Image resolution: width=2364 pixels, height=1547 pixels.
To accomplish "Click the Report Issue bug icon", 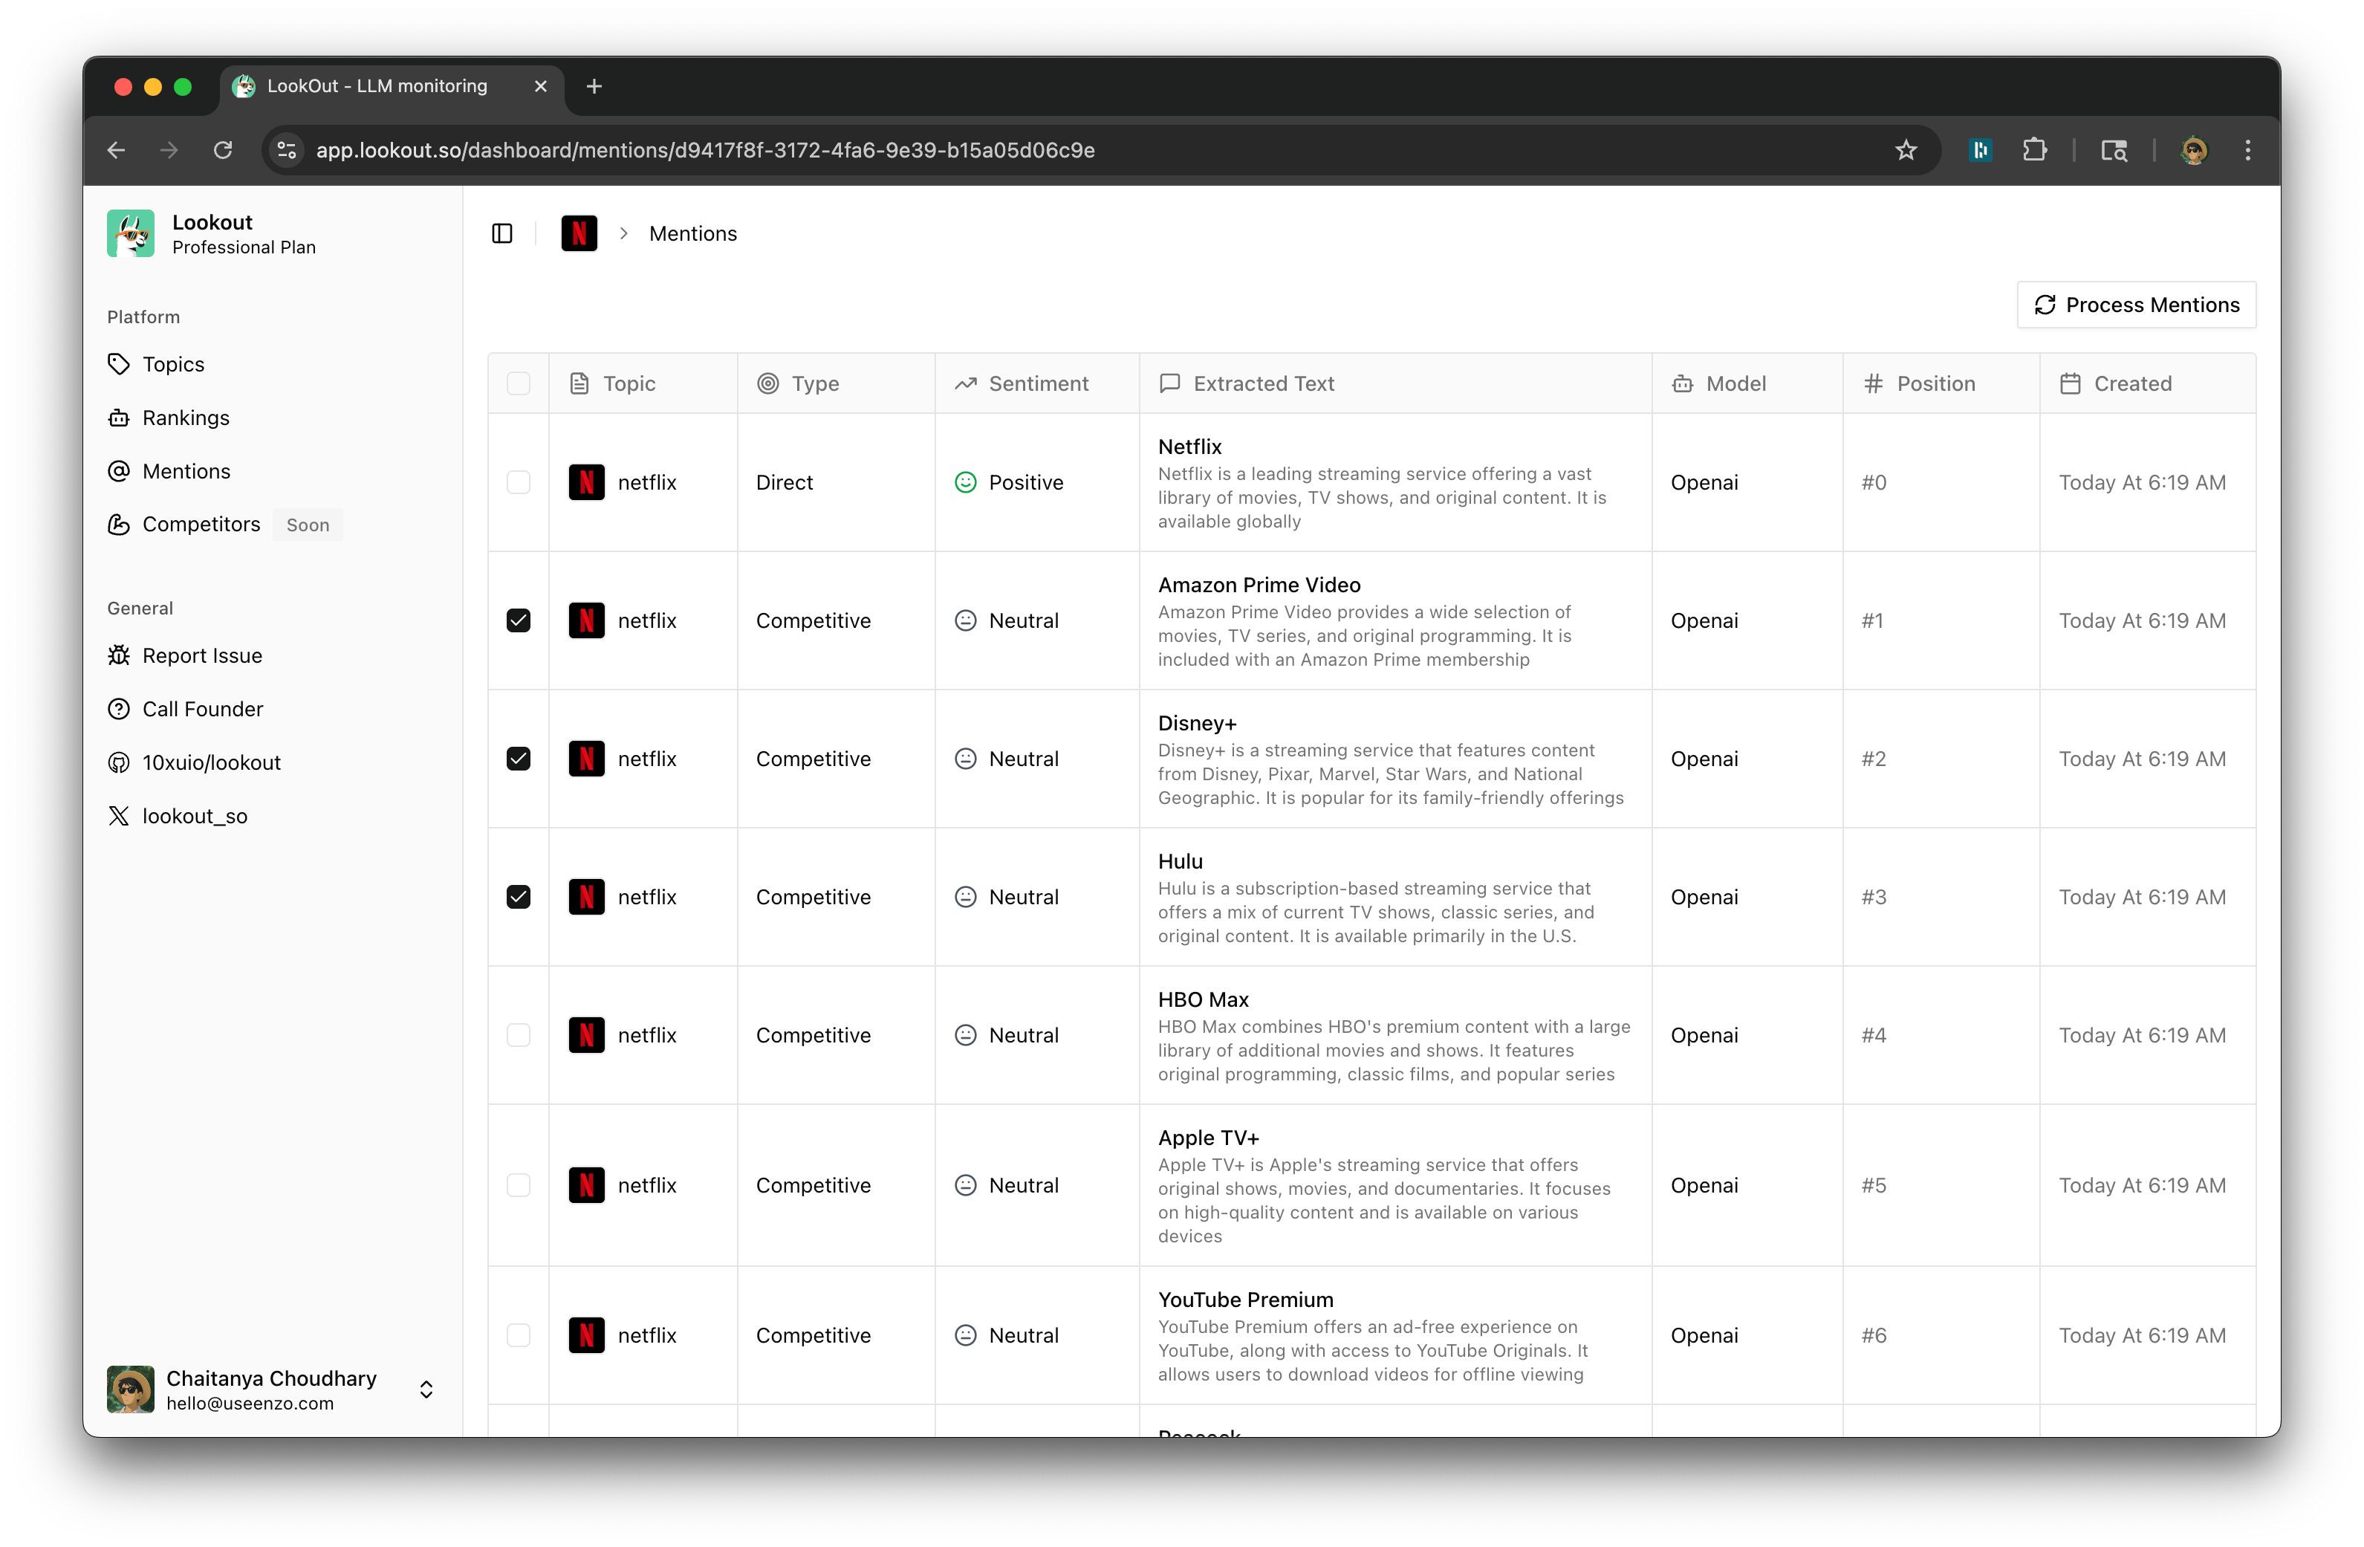I will point(119,656).
